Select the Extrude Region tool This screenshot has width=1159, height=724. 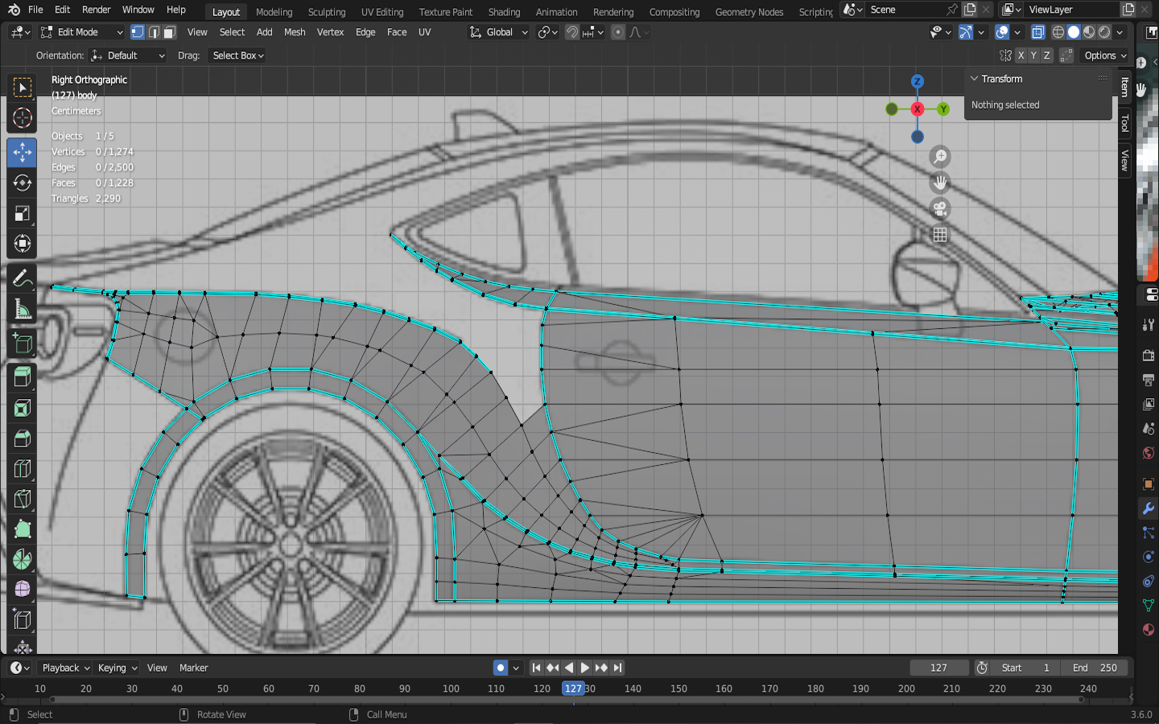pos(22,376)
